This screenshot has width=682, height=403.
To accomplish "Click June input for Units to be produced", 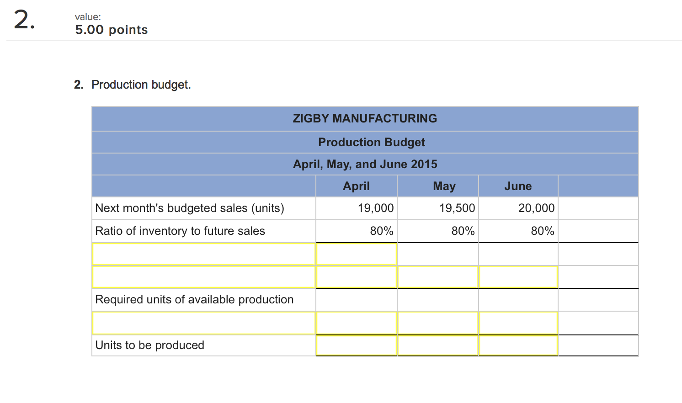I will [x=518, y=345].
